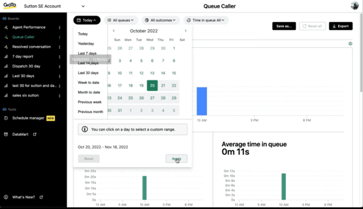363x209 pixels.
Task: Select the Yesterday preset range
Action: pos(86,44)
